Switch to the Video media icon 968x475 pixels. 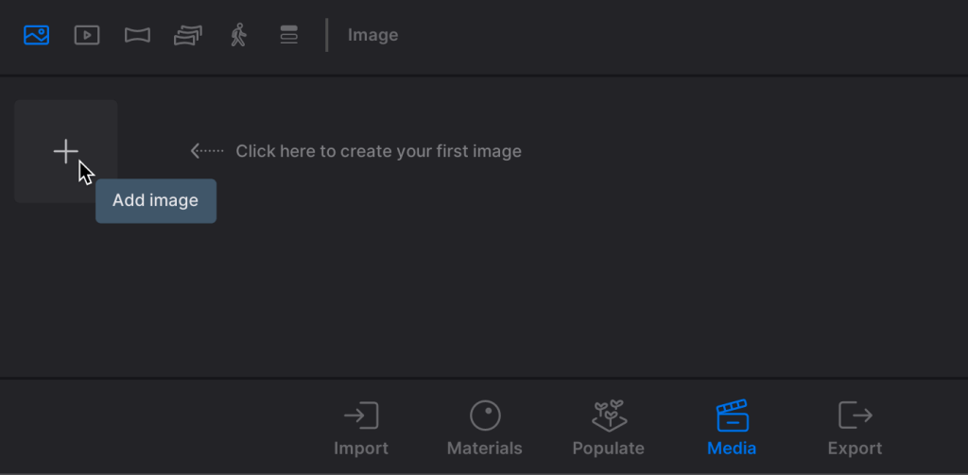tap(87, 35)
